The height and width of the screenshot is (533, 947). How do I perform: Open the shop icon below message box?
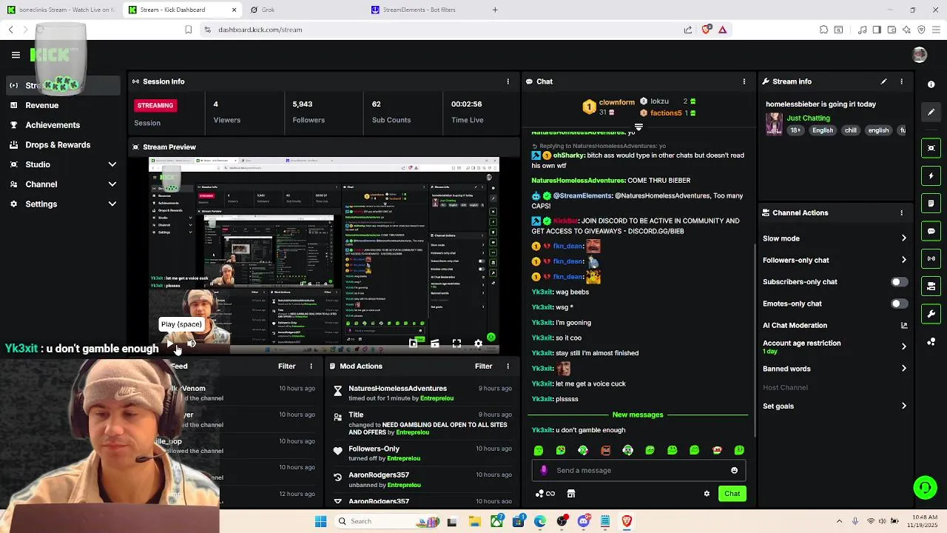point(571,494)
